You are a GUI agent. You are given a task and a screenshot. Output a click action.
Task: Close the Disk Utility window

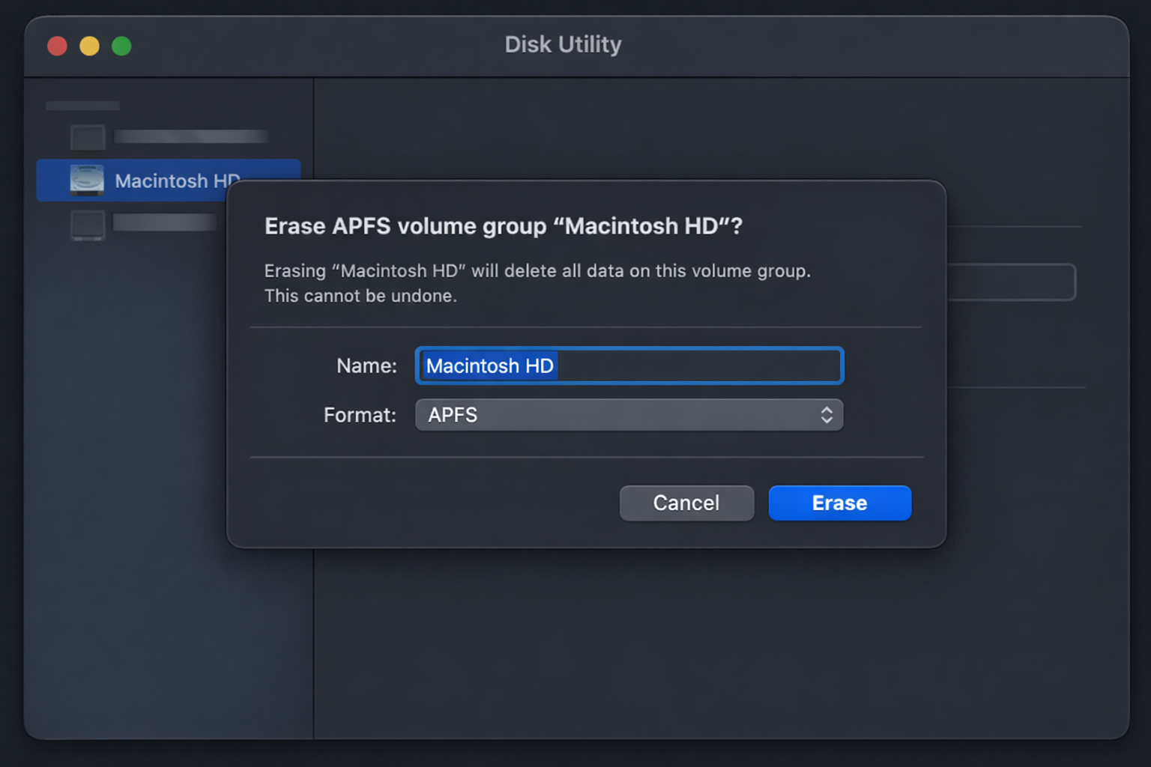click(x=58, y=46)
